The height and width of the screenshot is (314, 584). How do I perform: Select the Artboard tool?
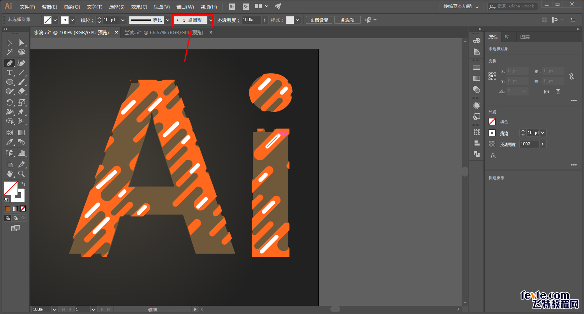click(10, 164)
